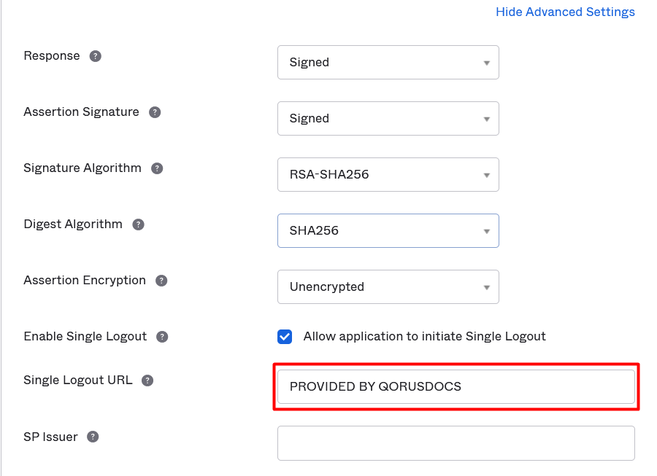Click the Assertion Encryption dropdown arrow
657x476 pixels.
pos(486,288)
